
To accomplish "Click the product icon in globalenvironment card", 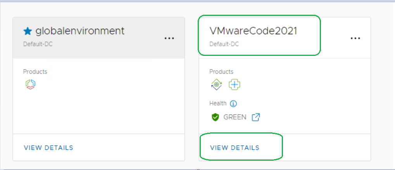I will click(30, 84).
